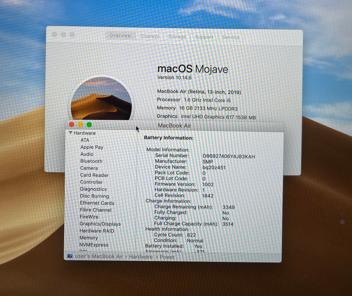Select Card Reader in the sidebar
Viewport: 352px width, 296px height.
(x=94, y=175)
